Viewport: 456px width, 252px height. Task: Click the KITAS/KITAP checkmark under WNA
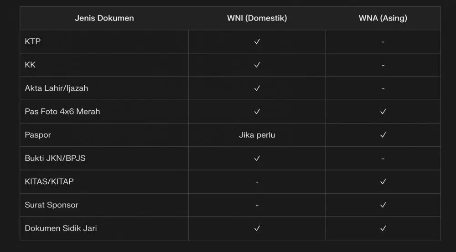point(383,181)
